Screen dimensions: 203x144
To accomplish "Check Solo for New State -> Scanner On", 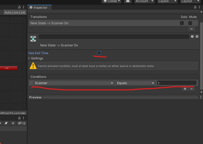I will coord(182,23).
